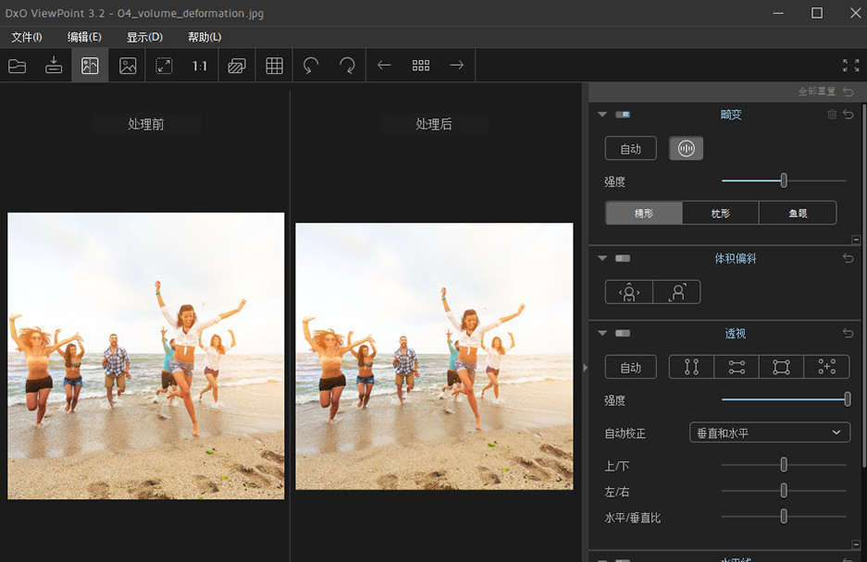
Task: Click 全部重置 to reset all
Action: coord(817,92)
